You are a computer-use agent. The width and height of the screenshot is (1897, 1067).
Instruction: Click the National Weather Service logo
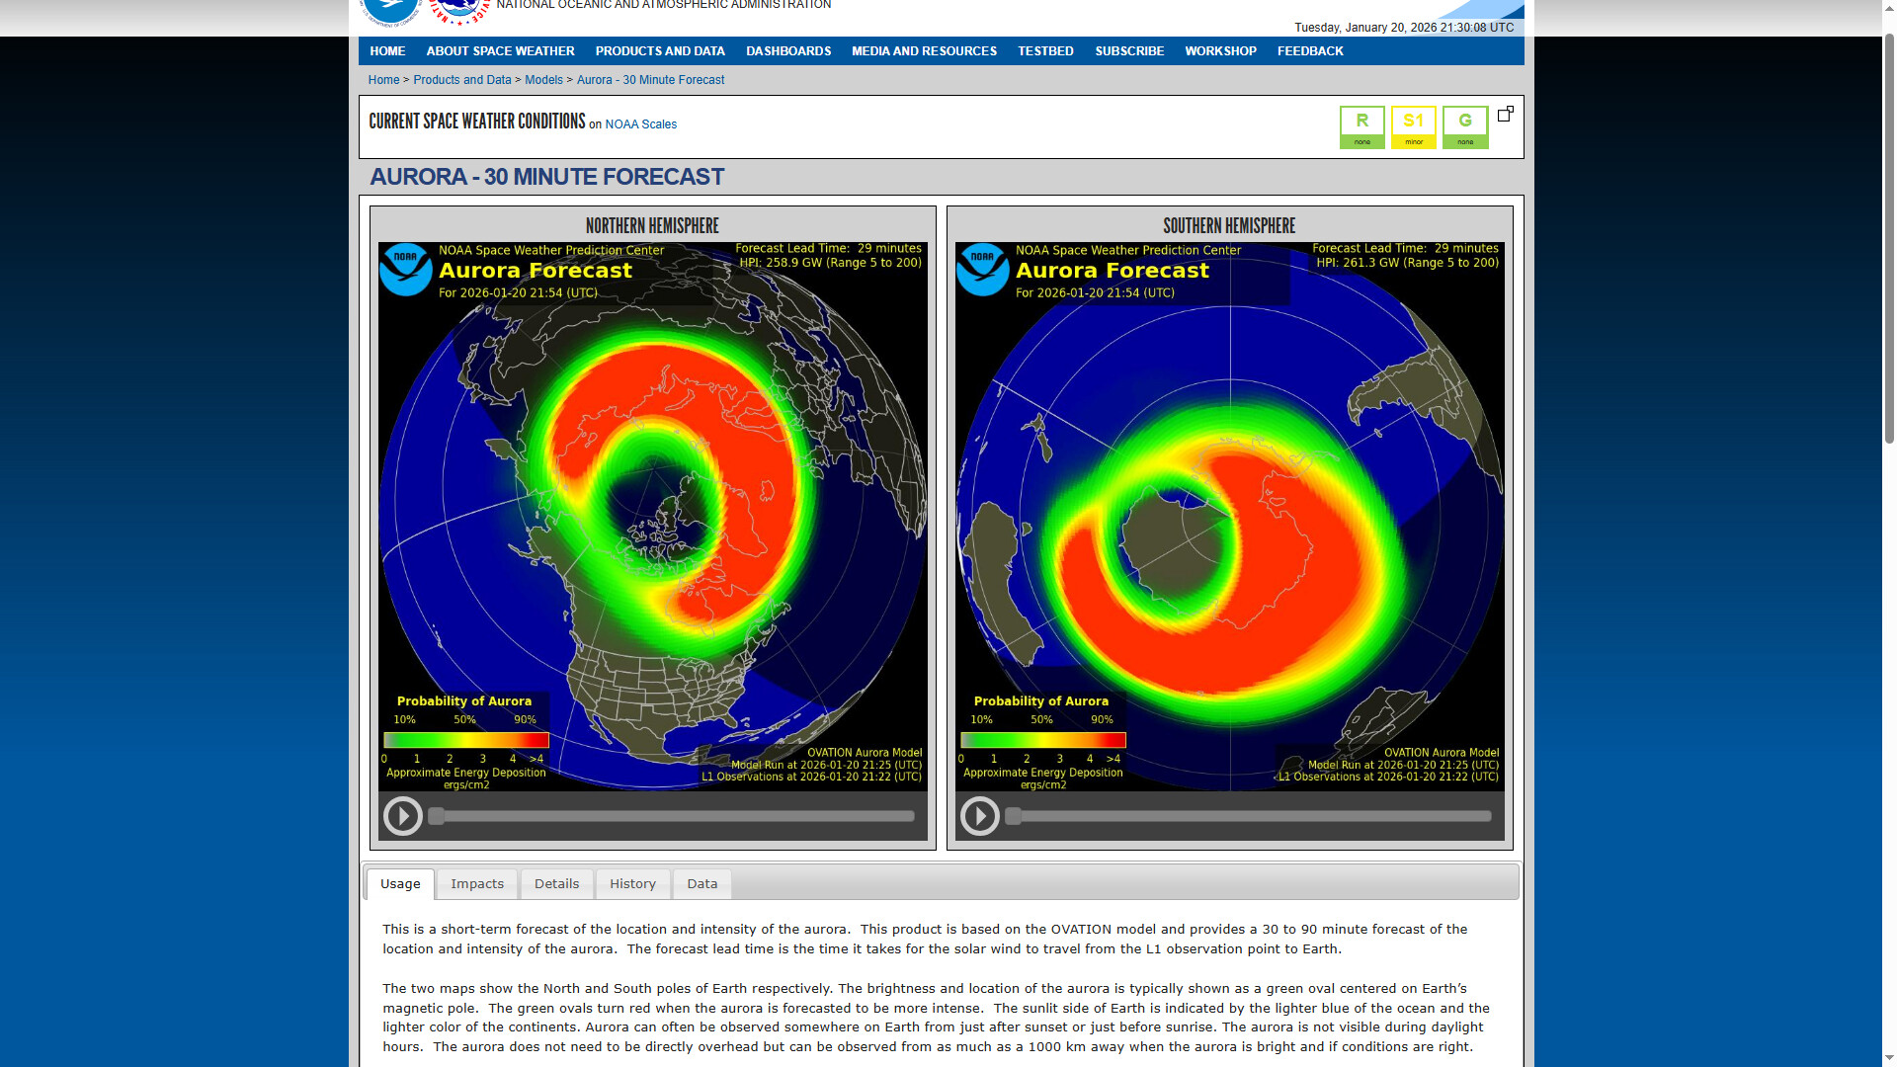(x=459, y=10)
